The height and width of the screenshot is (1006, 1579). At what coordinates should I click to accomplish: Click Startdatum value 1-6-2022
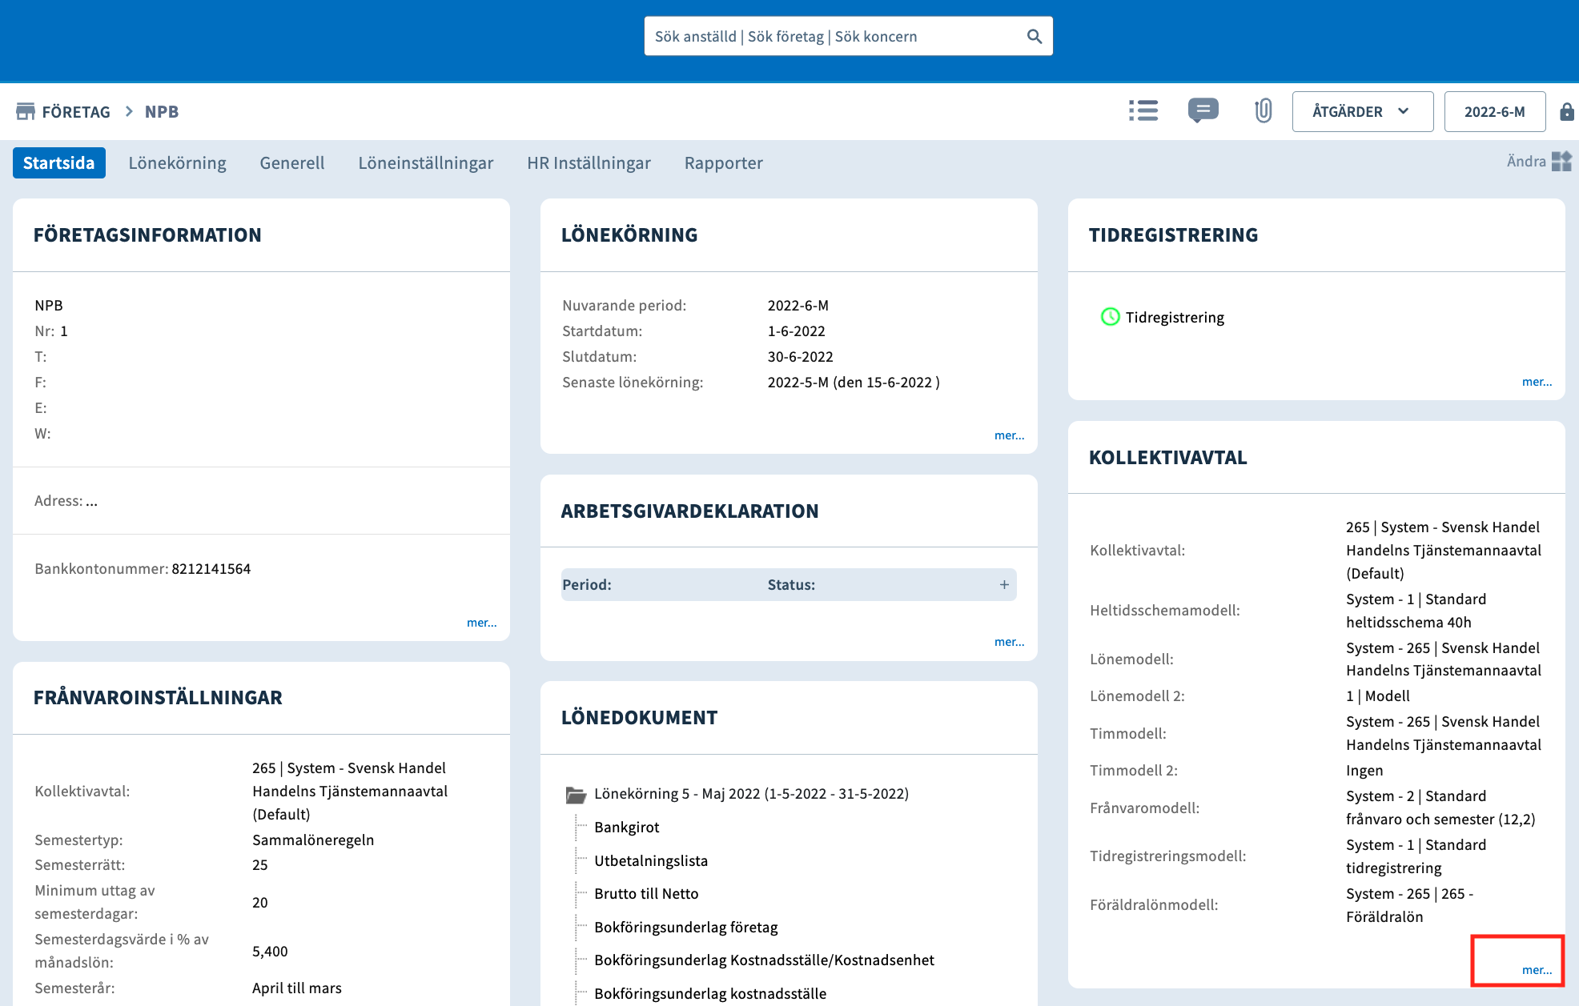coord(796,331)
